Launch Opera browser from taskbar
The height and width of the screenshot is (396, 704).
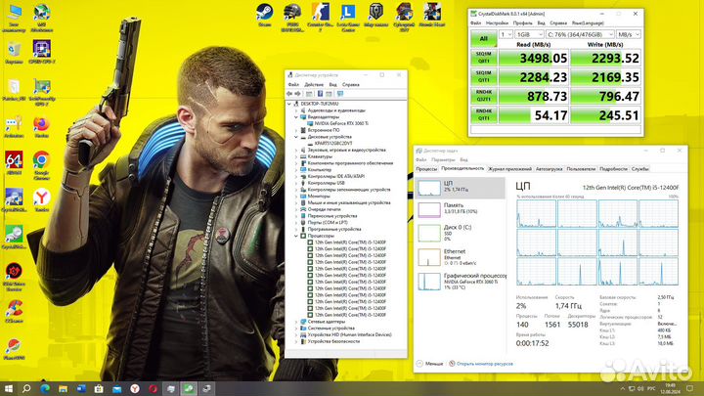[153, 388]
